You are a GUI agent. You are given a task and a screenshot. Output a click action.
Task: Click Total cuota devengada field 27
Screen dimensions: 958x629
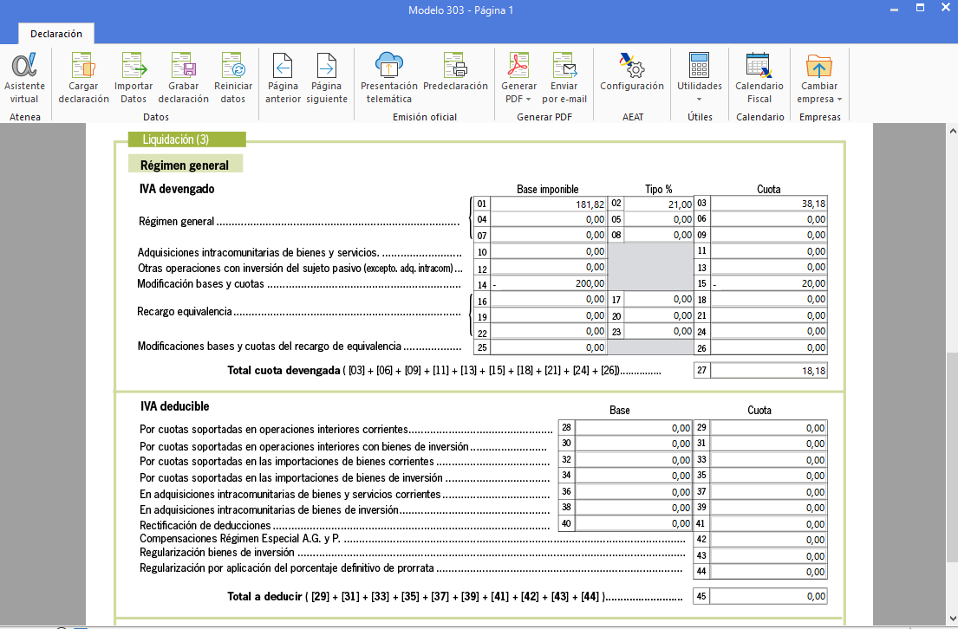click(x=769, y=371)
